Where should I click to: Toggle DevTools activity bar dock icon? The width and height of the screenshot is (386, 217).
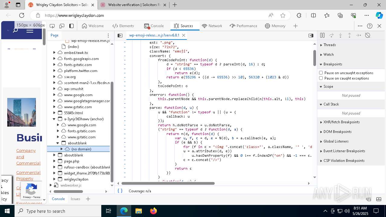71,26
